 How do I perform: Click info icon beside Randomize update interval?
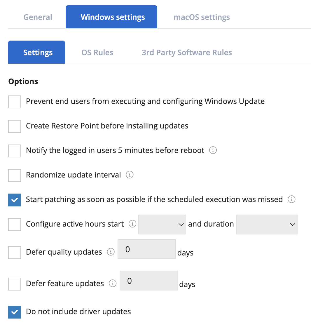130,175
